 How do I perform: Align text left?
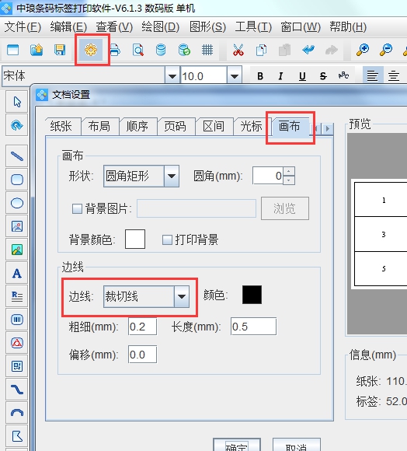(373, 76)
